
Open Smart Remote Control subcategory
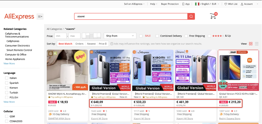coord(19,50)
